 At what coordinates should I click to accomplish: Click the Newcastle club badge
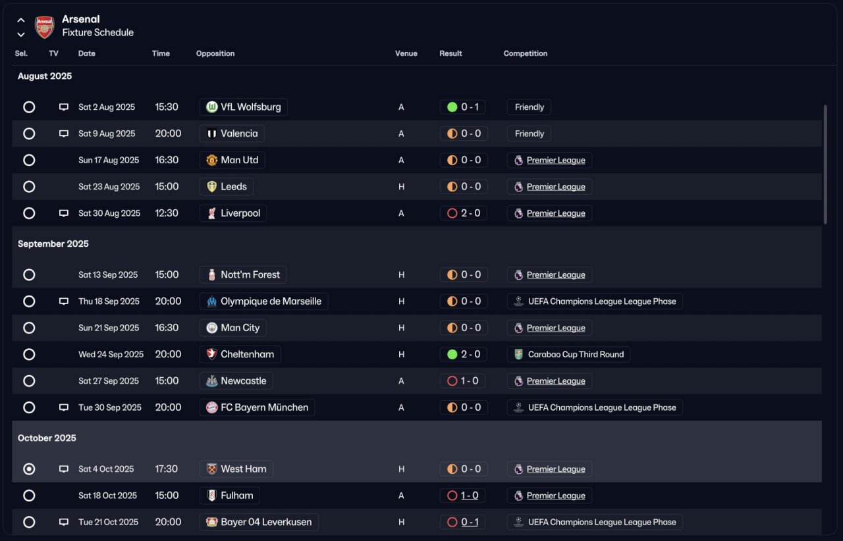(x=211, y=381)
